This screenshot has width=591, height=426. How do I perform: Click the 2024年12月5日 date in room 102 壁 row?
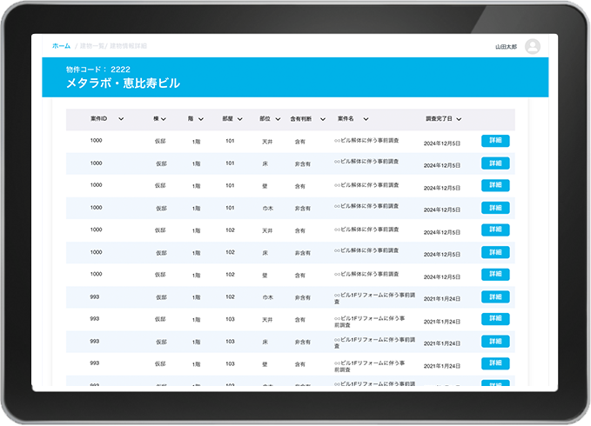point(442,277)
